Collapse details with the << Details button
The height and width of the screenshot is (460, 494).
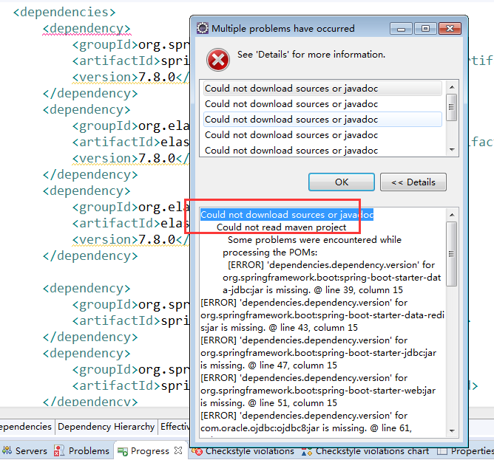[x=413, y=182]
